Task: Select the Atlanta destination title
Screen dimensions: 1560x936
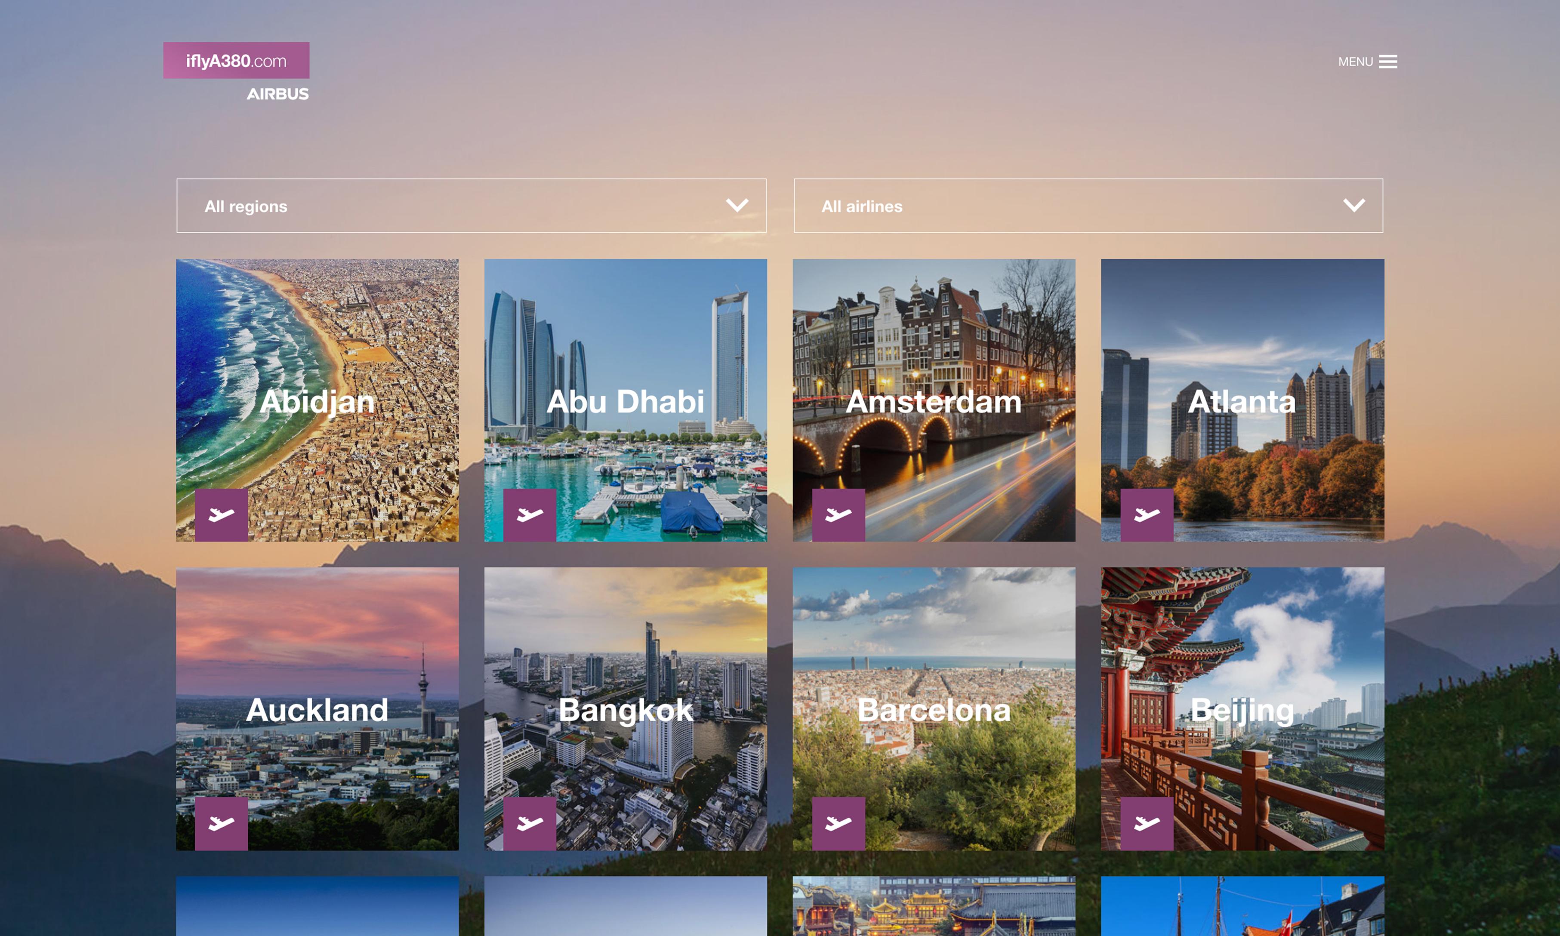Action: [x=1242, y=401]
